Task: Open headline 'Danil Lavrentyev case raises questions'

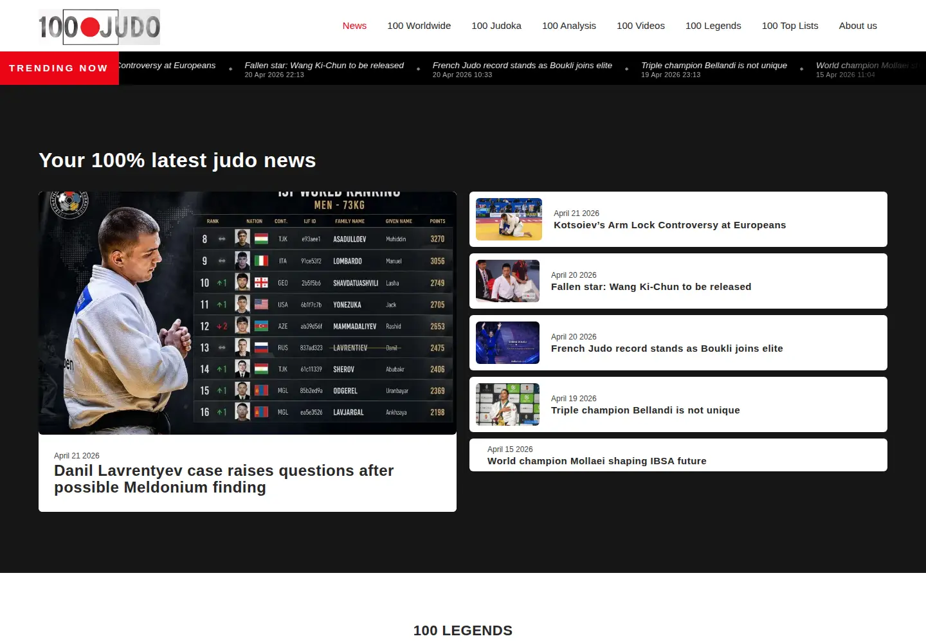Action: 224,479
